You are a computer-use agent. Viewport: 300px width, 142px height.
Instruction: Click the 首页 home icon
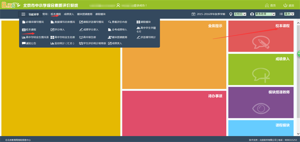(267, 5)
